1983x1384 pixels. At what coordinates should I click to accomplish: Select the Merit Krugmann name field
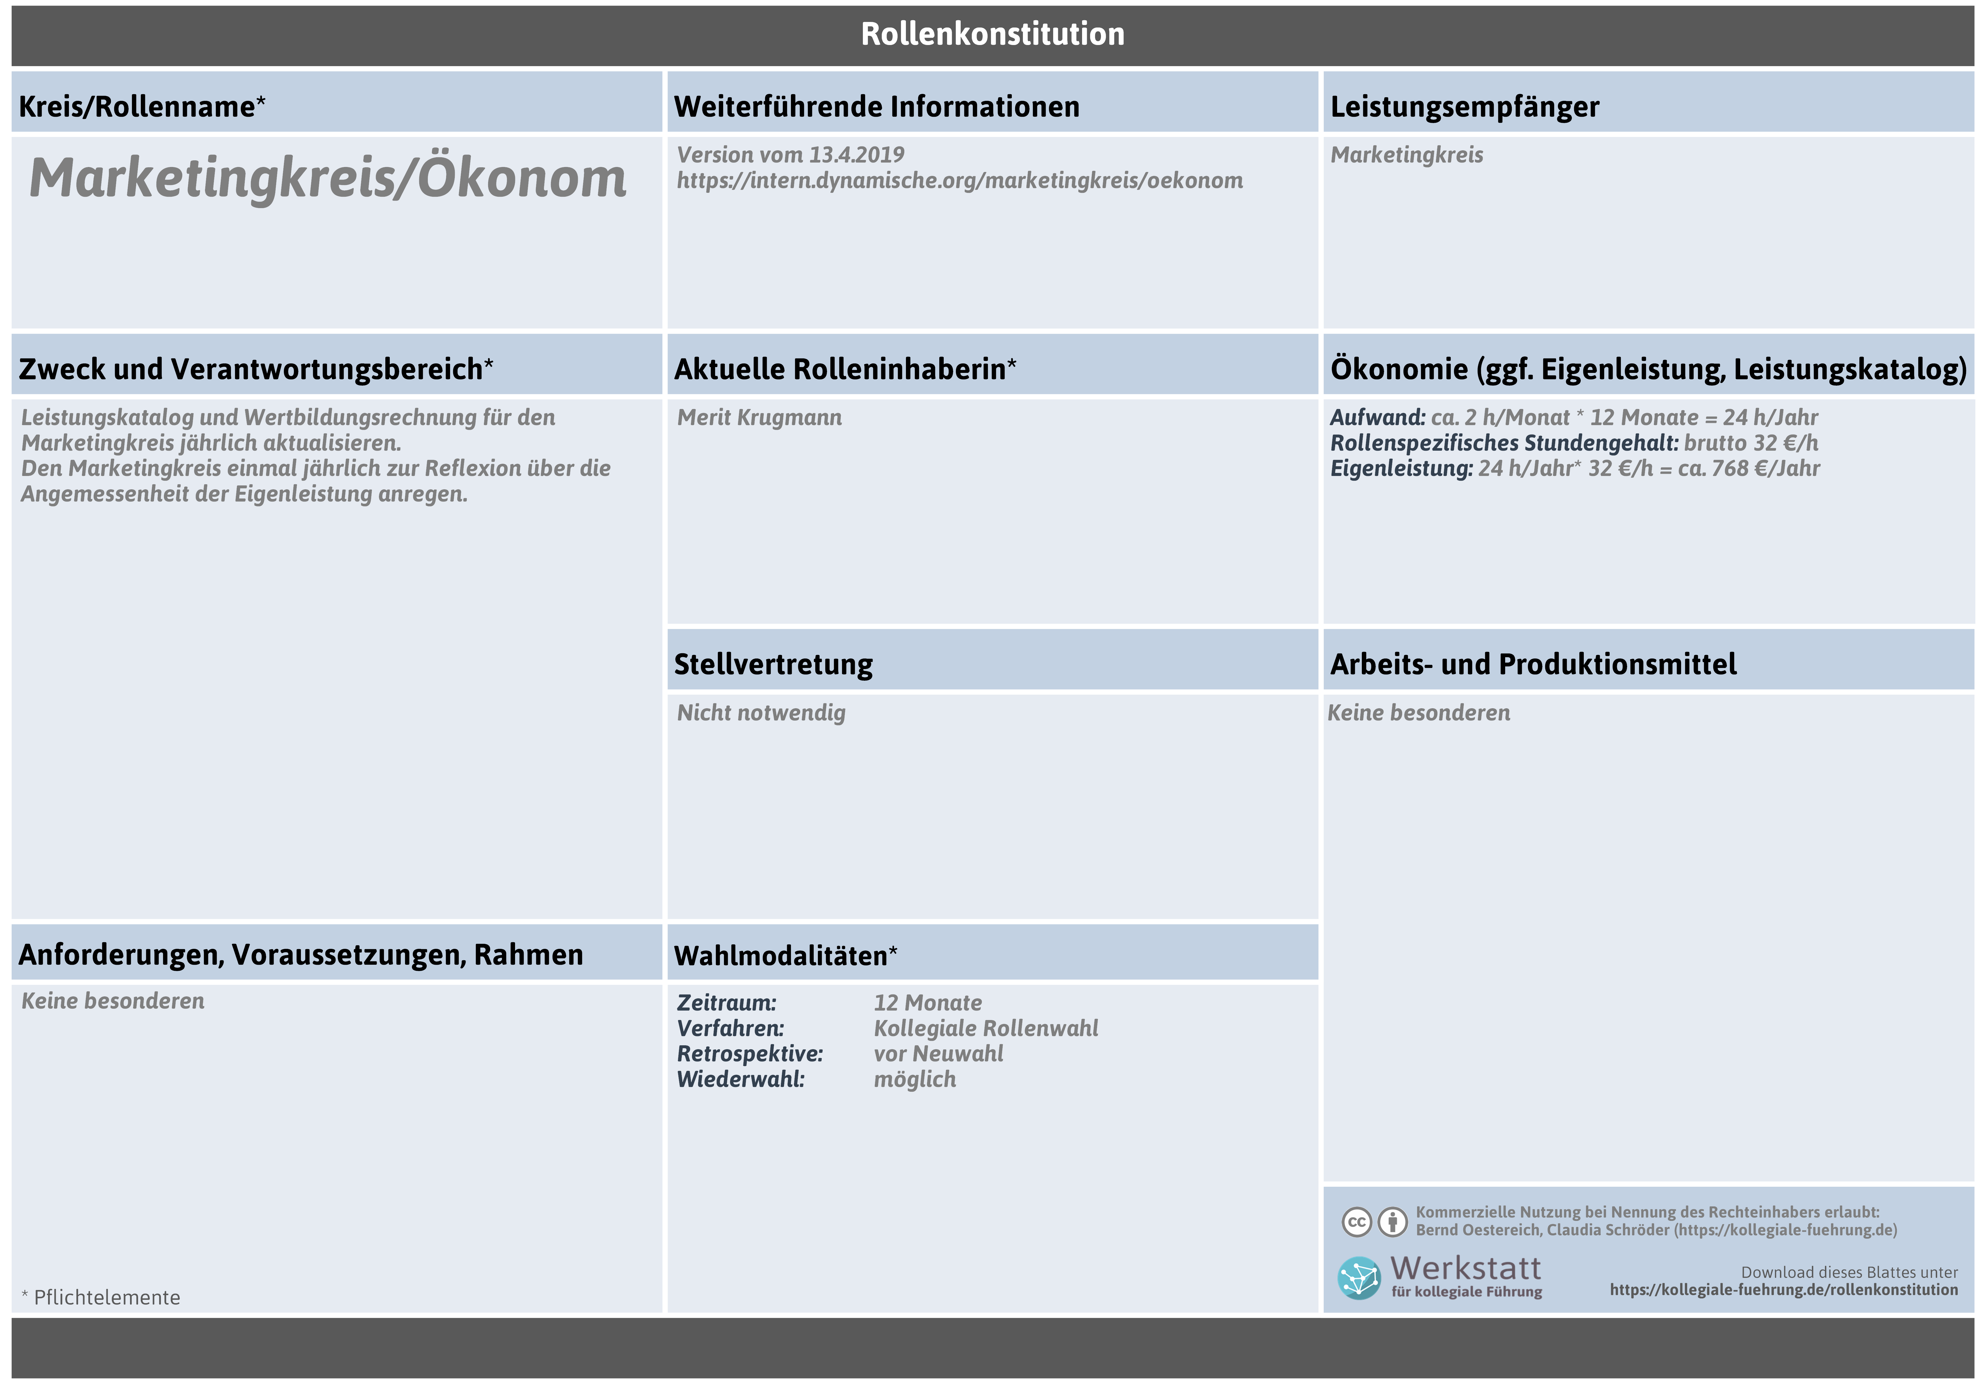click(759, 417)
